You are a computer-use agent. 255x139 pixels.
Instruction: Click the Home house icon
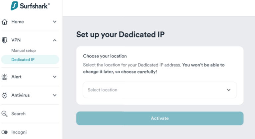click(5, 22)
